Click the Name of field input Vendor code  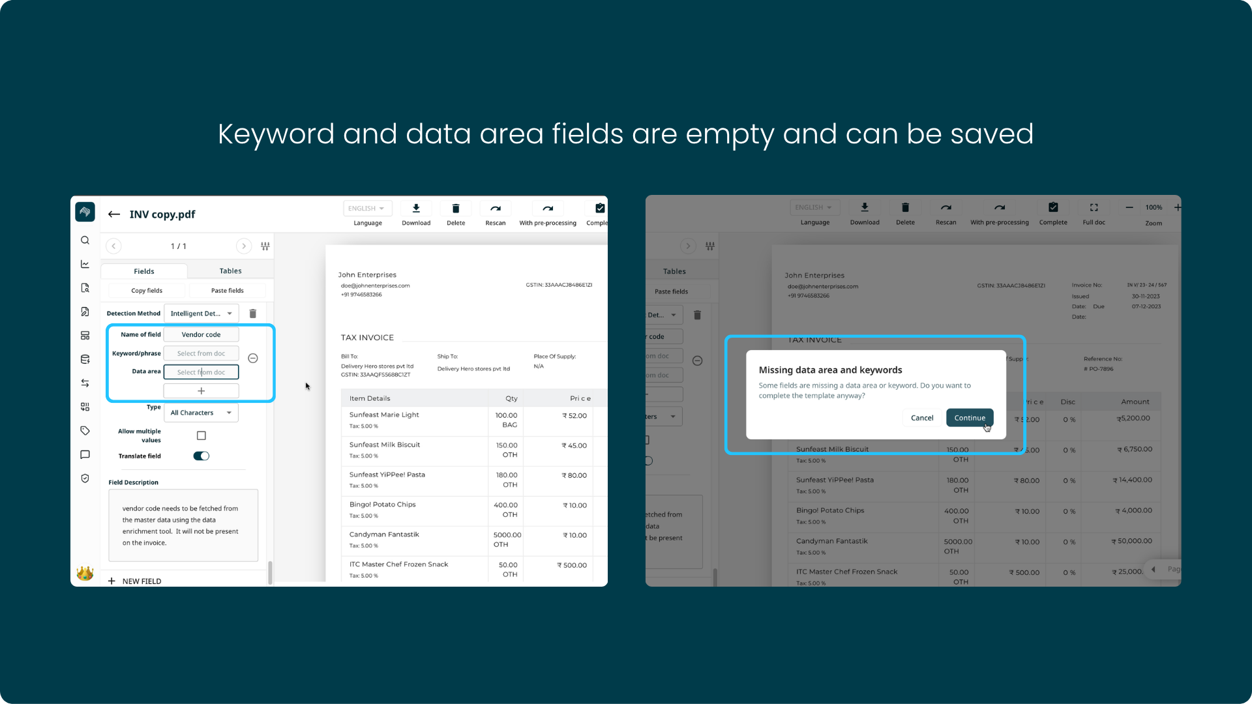point(201,334)
